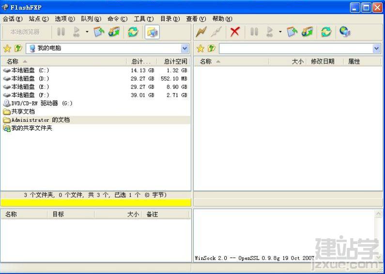
Task: Open the 帮助(H) menu
Action: click(x=222, y=19)
